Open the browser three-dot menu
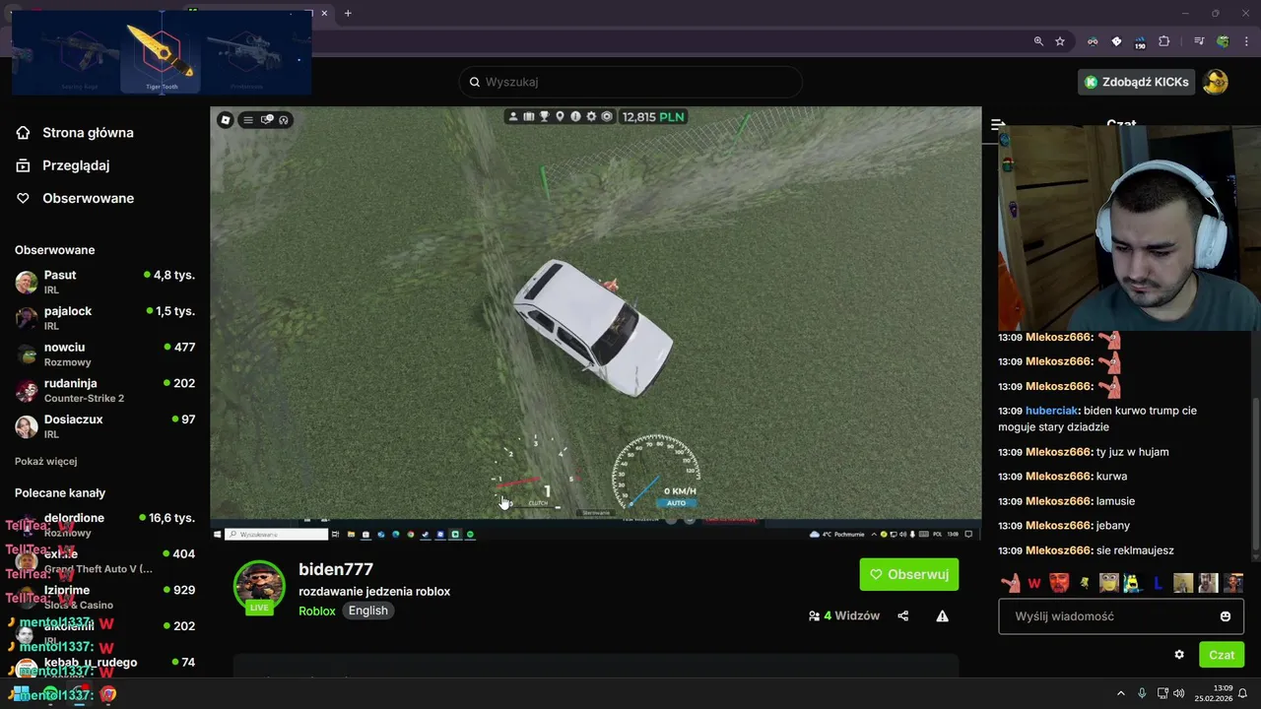The height and width of the screenshot is (709, 1261). click(x=1244, y=41)
